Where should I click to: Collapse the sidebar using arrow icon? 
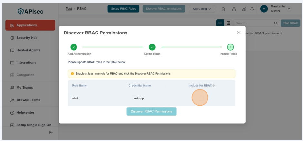51,132
